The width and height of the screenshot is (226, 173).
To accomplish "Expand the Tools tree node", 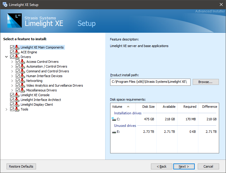I will coord(6,109).
